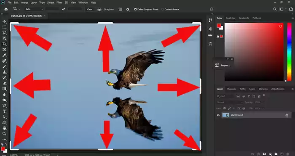Select the Brush tool
The image size is (295, 156).
(4, 66)
